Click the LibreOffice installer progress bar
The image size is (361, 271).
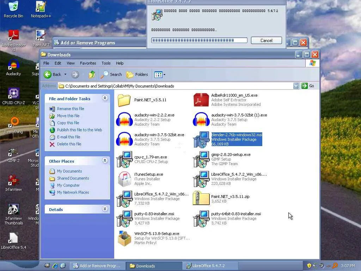[x=199, y=40]
